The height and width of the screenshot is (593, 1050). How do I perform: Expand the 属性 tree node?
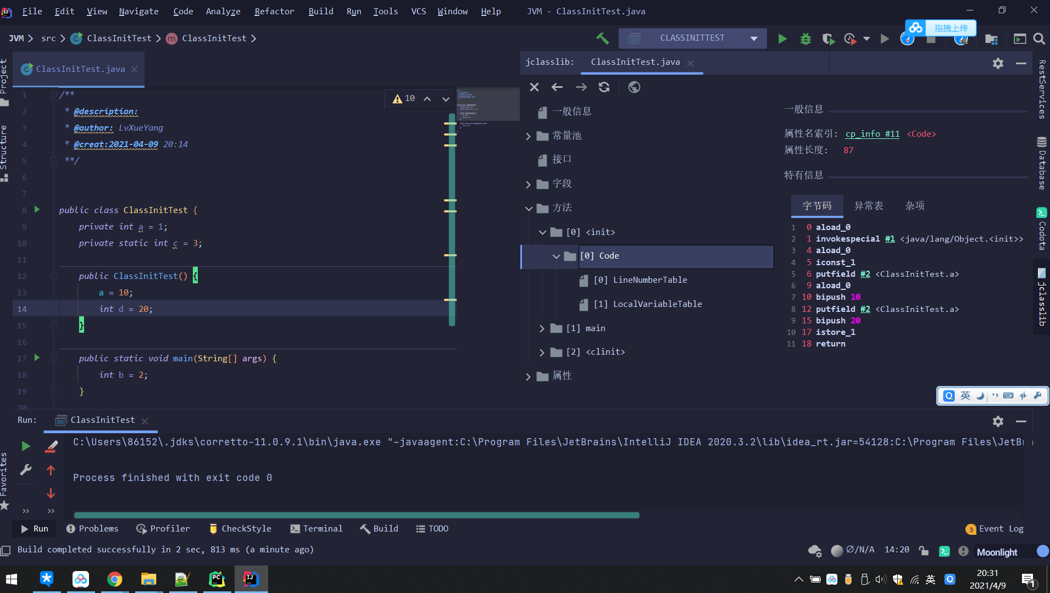(528, 377)
